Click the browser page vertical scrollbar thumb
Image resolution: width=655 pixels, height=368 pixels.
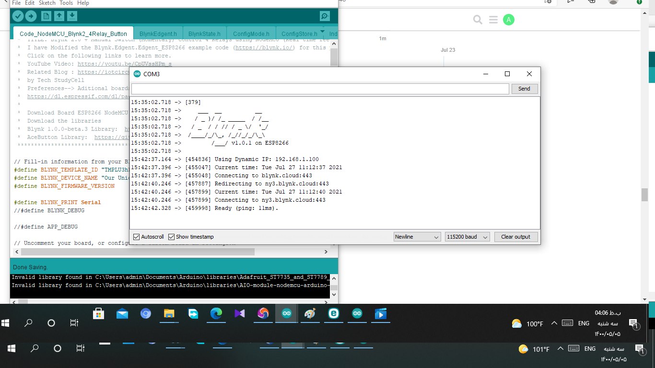click(644, 195)
